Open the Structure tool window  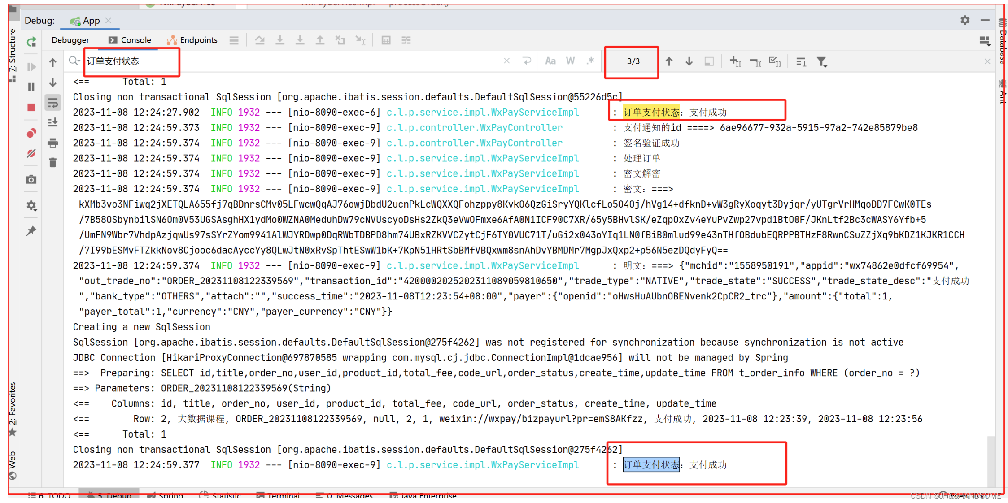(13, 55)
